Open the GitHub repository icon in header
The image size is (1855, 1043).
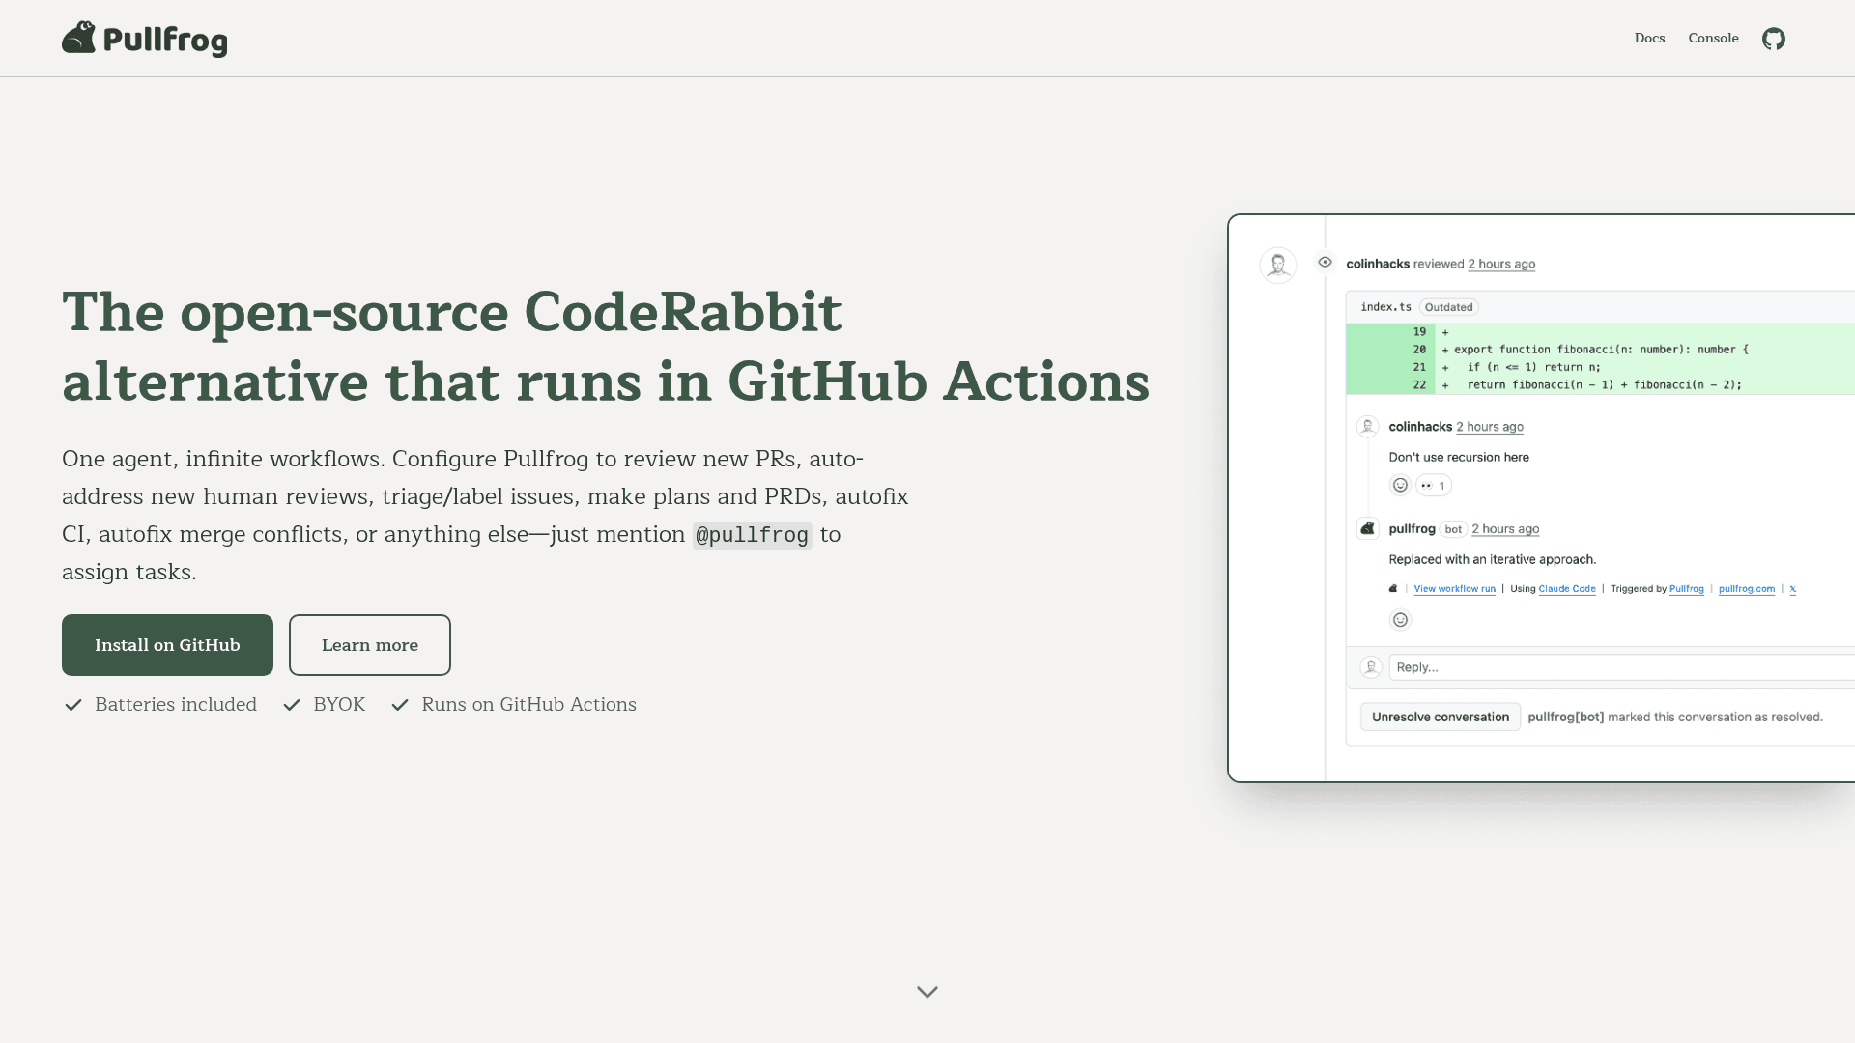pyautogui.click(x=1774, y=39)
